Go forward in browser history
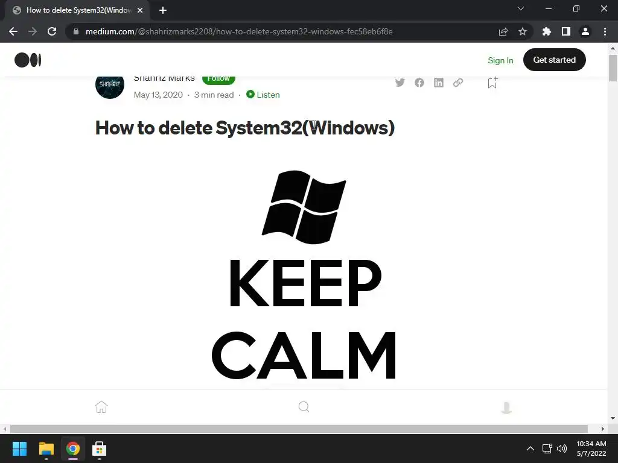The image size is (618, 463). tap(33, 31)
